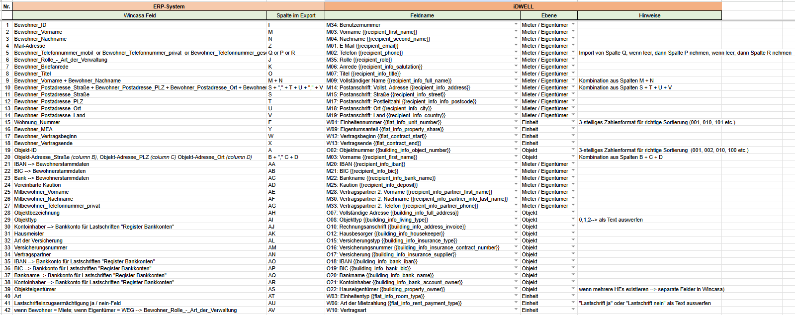795x315 pixels.
Task: Select the Objektbezeichnung cell
Action: click(x=140, y=213)
